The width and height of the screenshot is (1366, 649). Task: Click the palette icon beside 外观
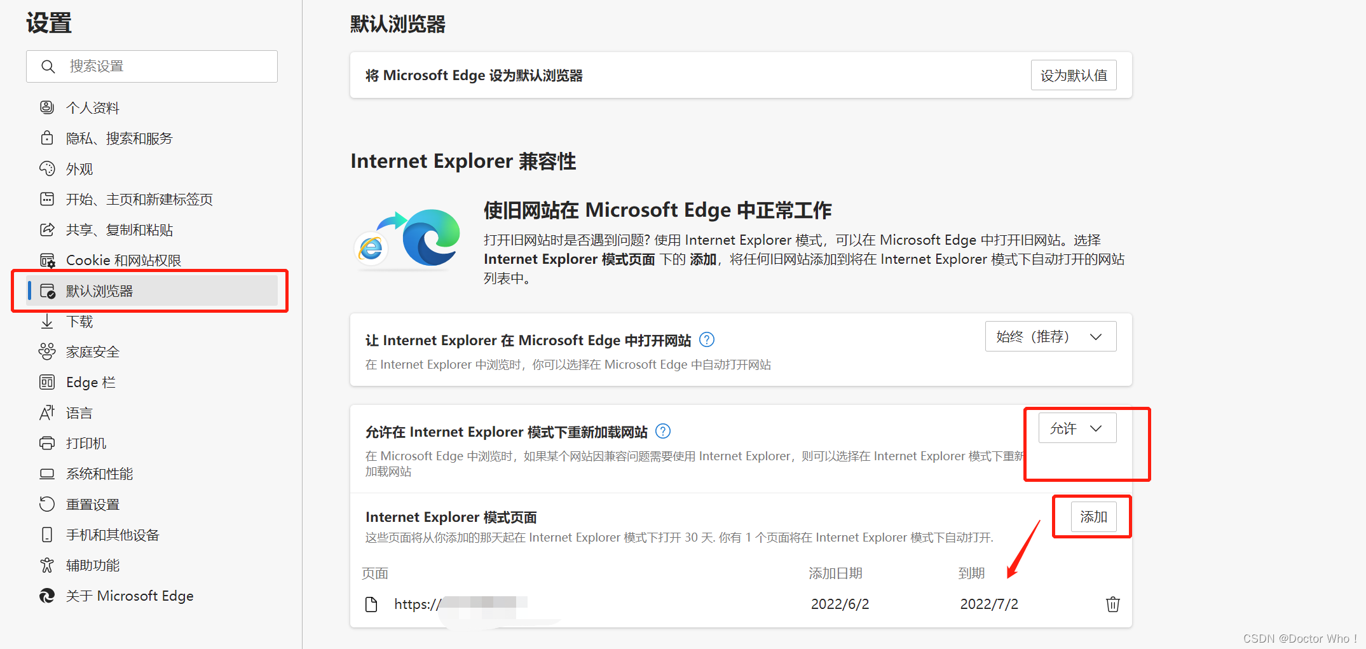point(47,168)
